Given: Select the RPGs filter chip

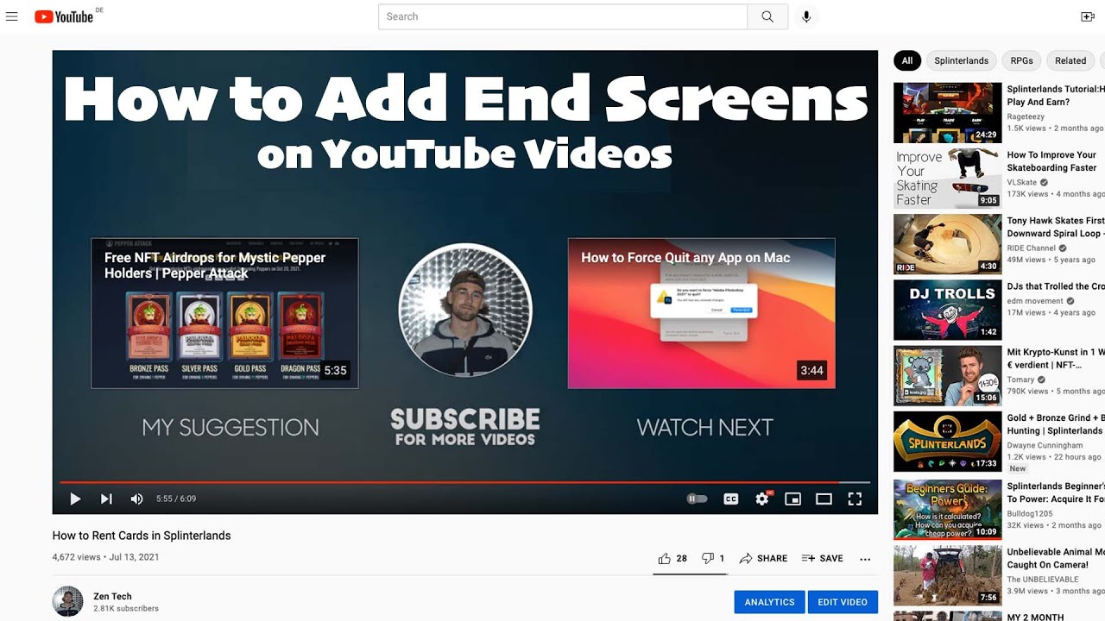Looking at the screenshot, I should [1021, 60].
